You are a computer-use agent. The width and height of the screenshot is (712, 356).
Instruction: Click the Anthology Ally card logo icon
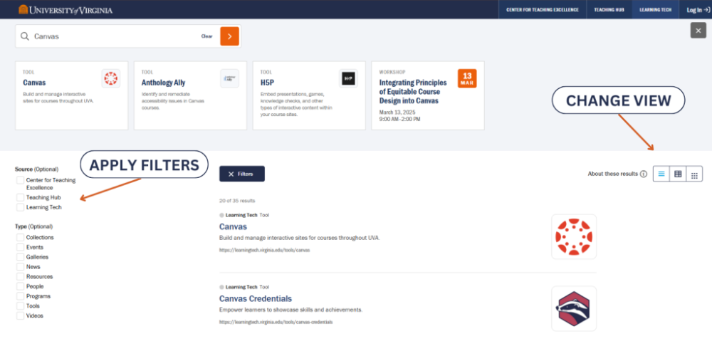coord(230,78)
